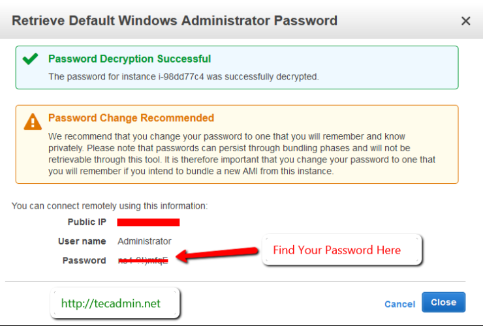This screenshot has width=483, height=326.
Task: Click the "Password" field label
Action: click(x=84, y=260)
